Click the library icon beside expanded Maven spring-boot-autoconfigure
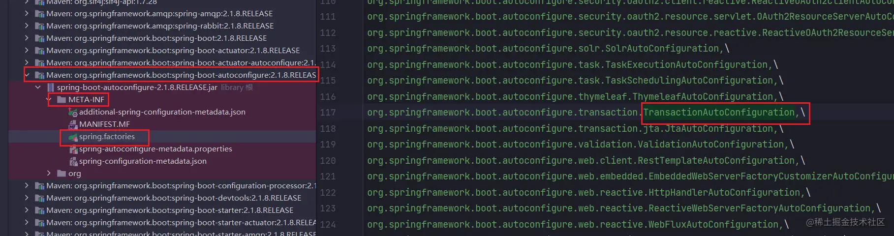 [39, 75]
